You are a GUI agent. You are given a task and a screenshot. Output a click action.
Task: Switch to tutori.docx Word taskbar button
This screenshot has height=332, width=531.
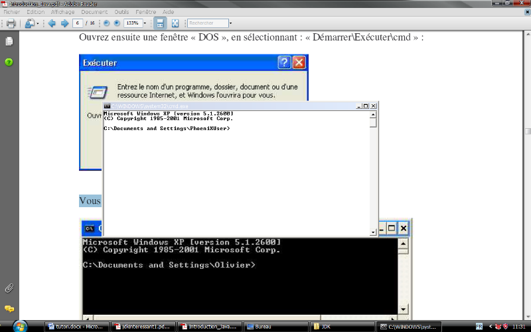click(76, 327)
